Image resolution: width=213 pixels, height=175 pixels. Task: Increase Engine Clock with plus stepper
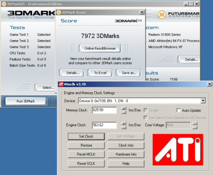click(124, 123)
